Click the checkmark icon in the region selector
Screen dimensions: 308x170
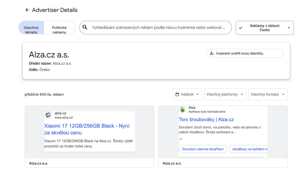click(x=241, y=28)
